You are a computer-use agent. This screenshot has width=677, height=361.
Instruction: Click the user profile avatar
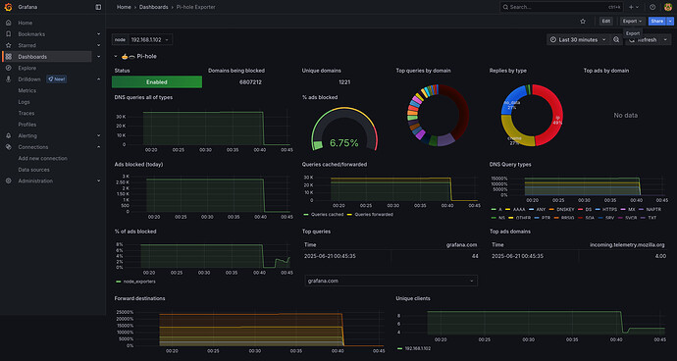pyautogui.click(x=668, y=7)
